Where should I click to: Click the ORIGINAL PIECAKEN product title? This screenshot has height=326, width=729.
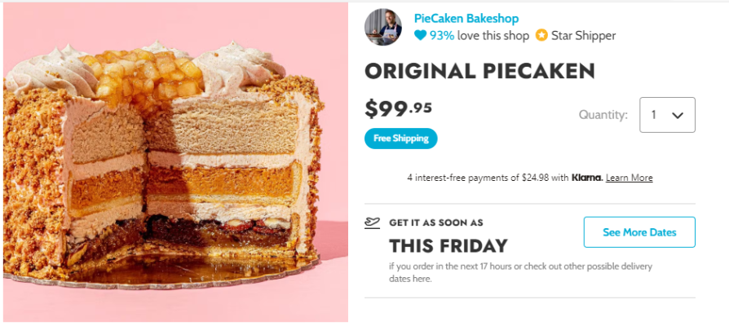pyautogui.click(x=479, y=71)
